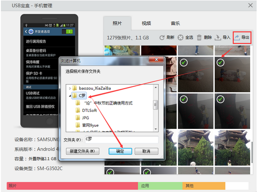Switch to the 照片 tab
The height and width of the screenshot is (192, 258).
pyautogui.click(x=117, y=23)
